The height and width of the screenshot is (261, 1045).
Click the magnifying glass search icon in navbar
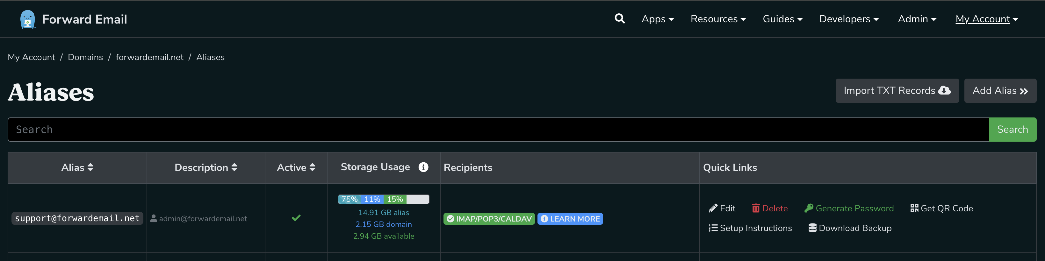619,19
